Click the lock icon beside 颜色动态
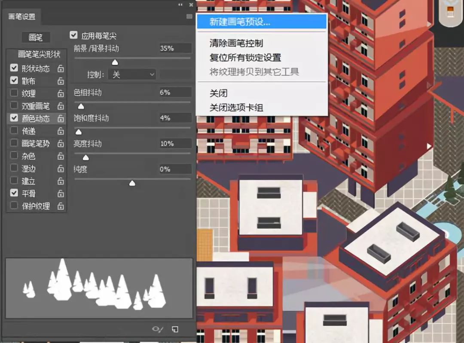 click(61, 118)
